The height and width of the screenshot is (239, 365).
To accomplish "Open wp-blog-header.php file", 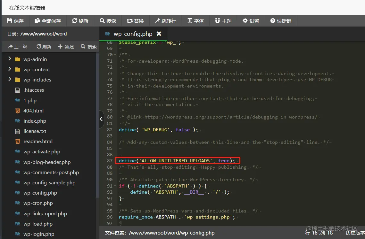I will 47,162.
